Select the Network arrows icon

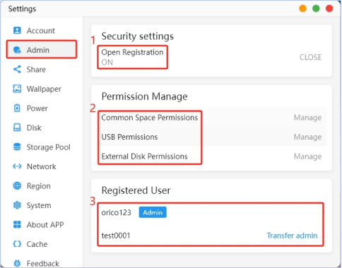tap(17, 166)
